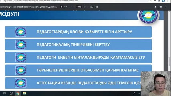The width and height of the screenshot is (171, 96).
Task: Click the file info icon in address bar
Action: 5,1
